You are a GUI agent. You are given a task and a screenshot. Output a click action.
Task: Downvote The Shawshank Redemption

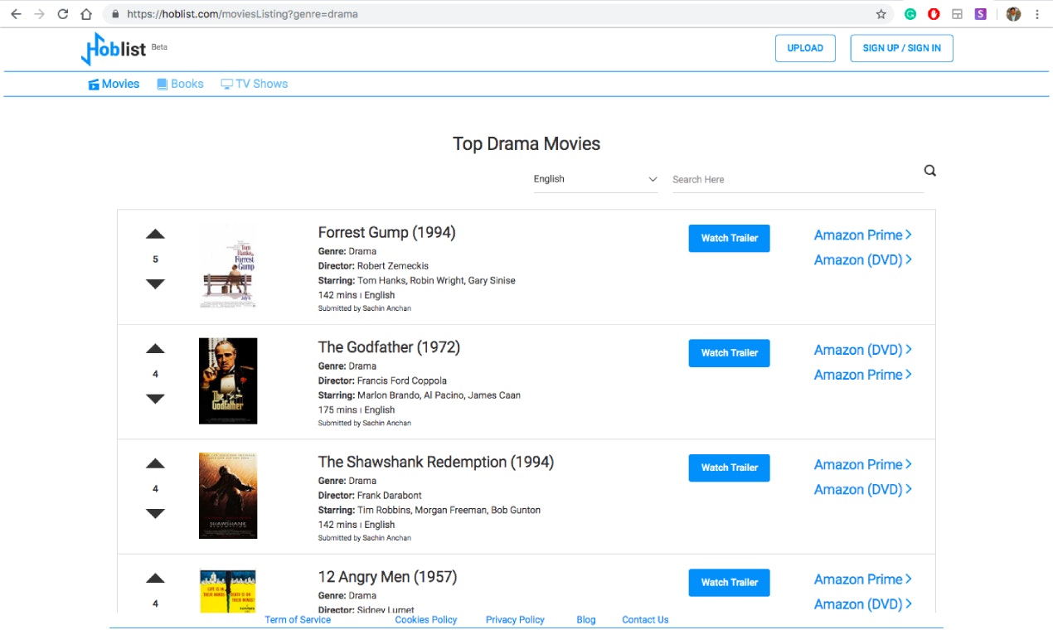coord(155,514)
